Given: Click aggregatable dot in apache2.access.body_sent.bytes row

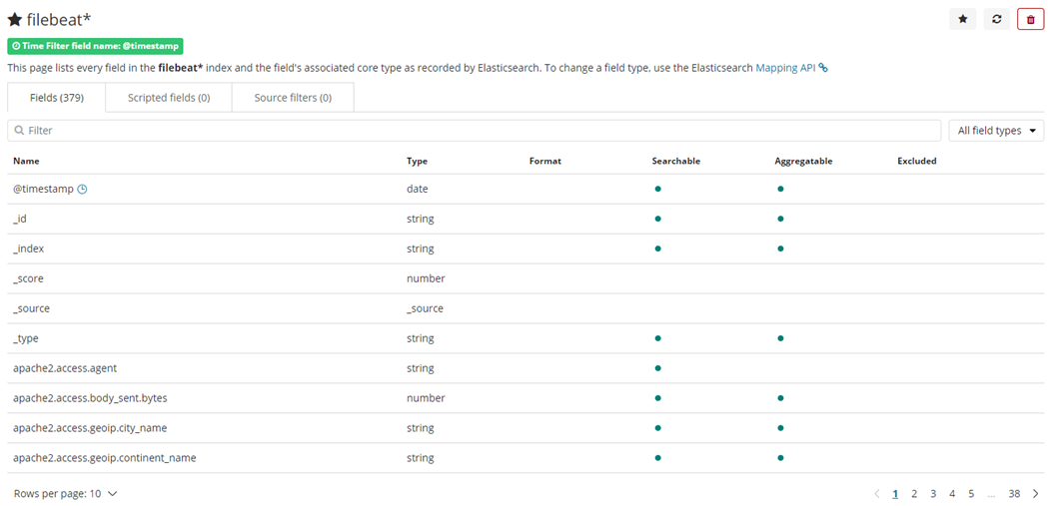Looking at the screenshot, I should [x=780, y=398].
